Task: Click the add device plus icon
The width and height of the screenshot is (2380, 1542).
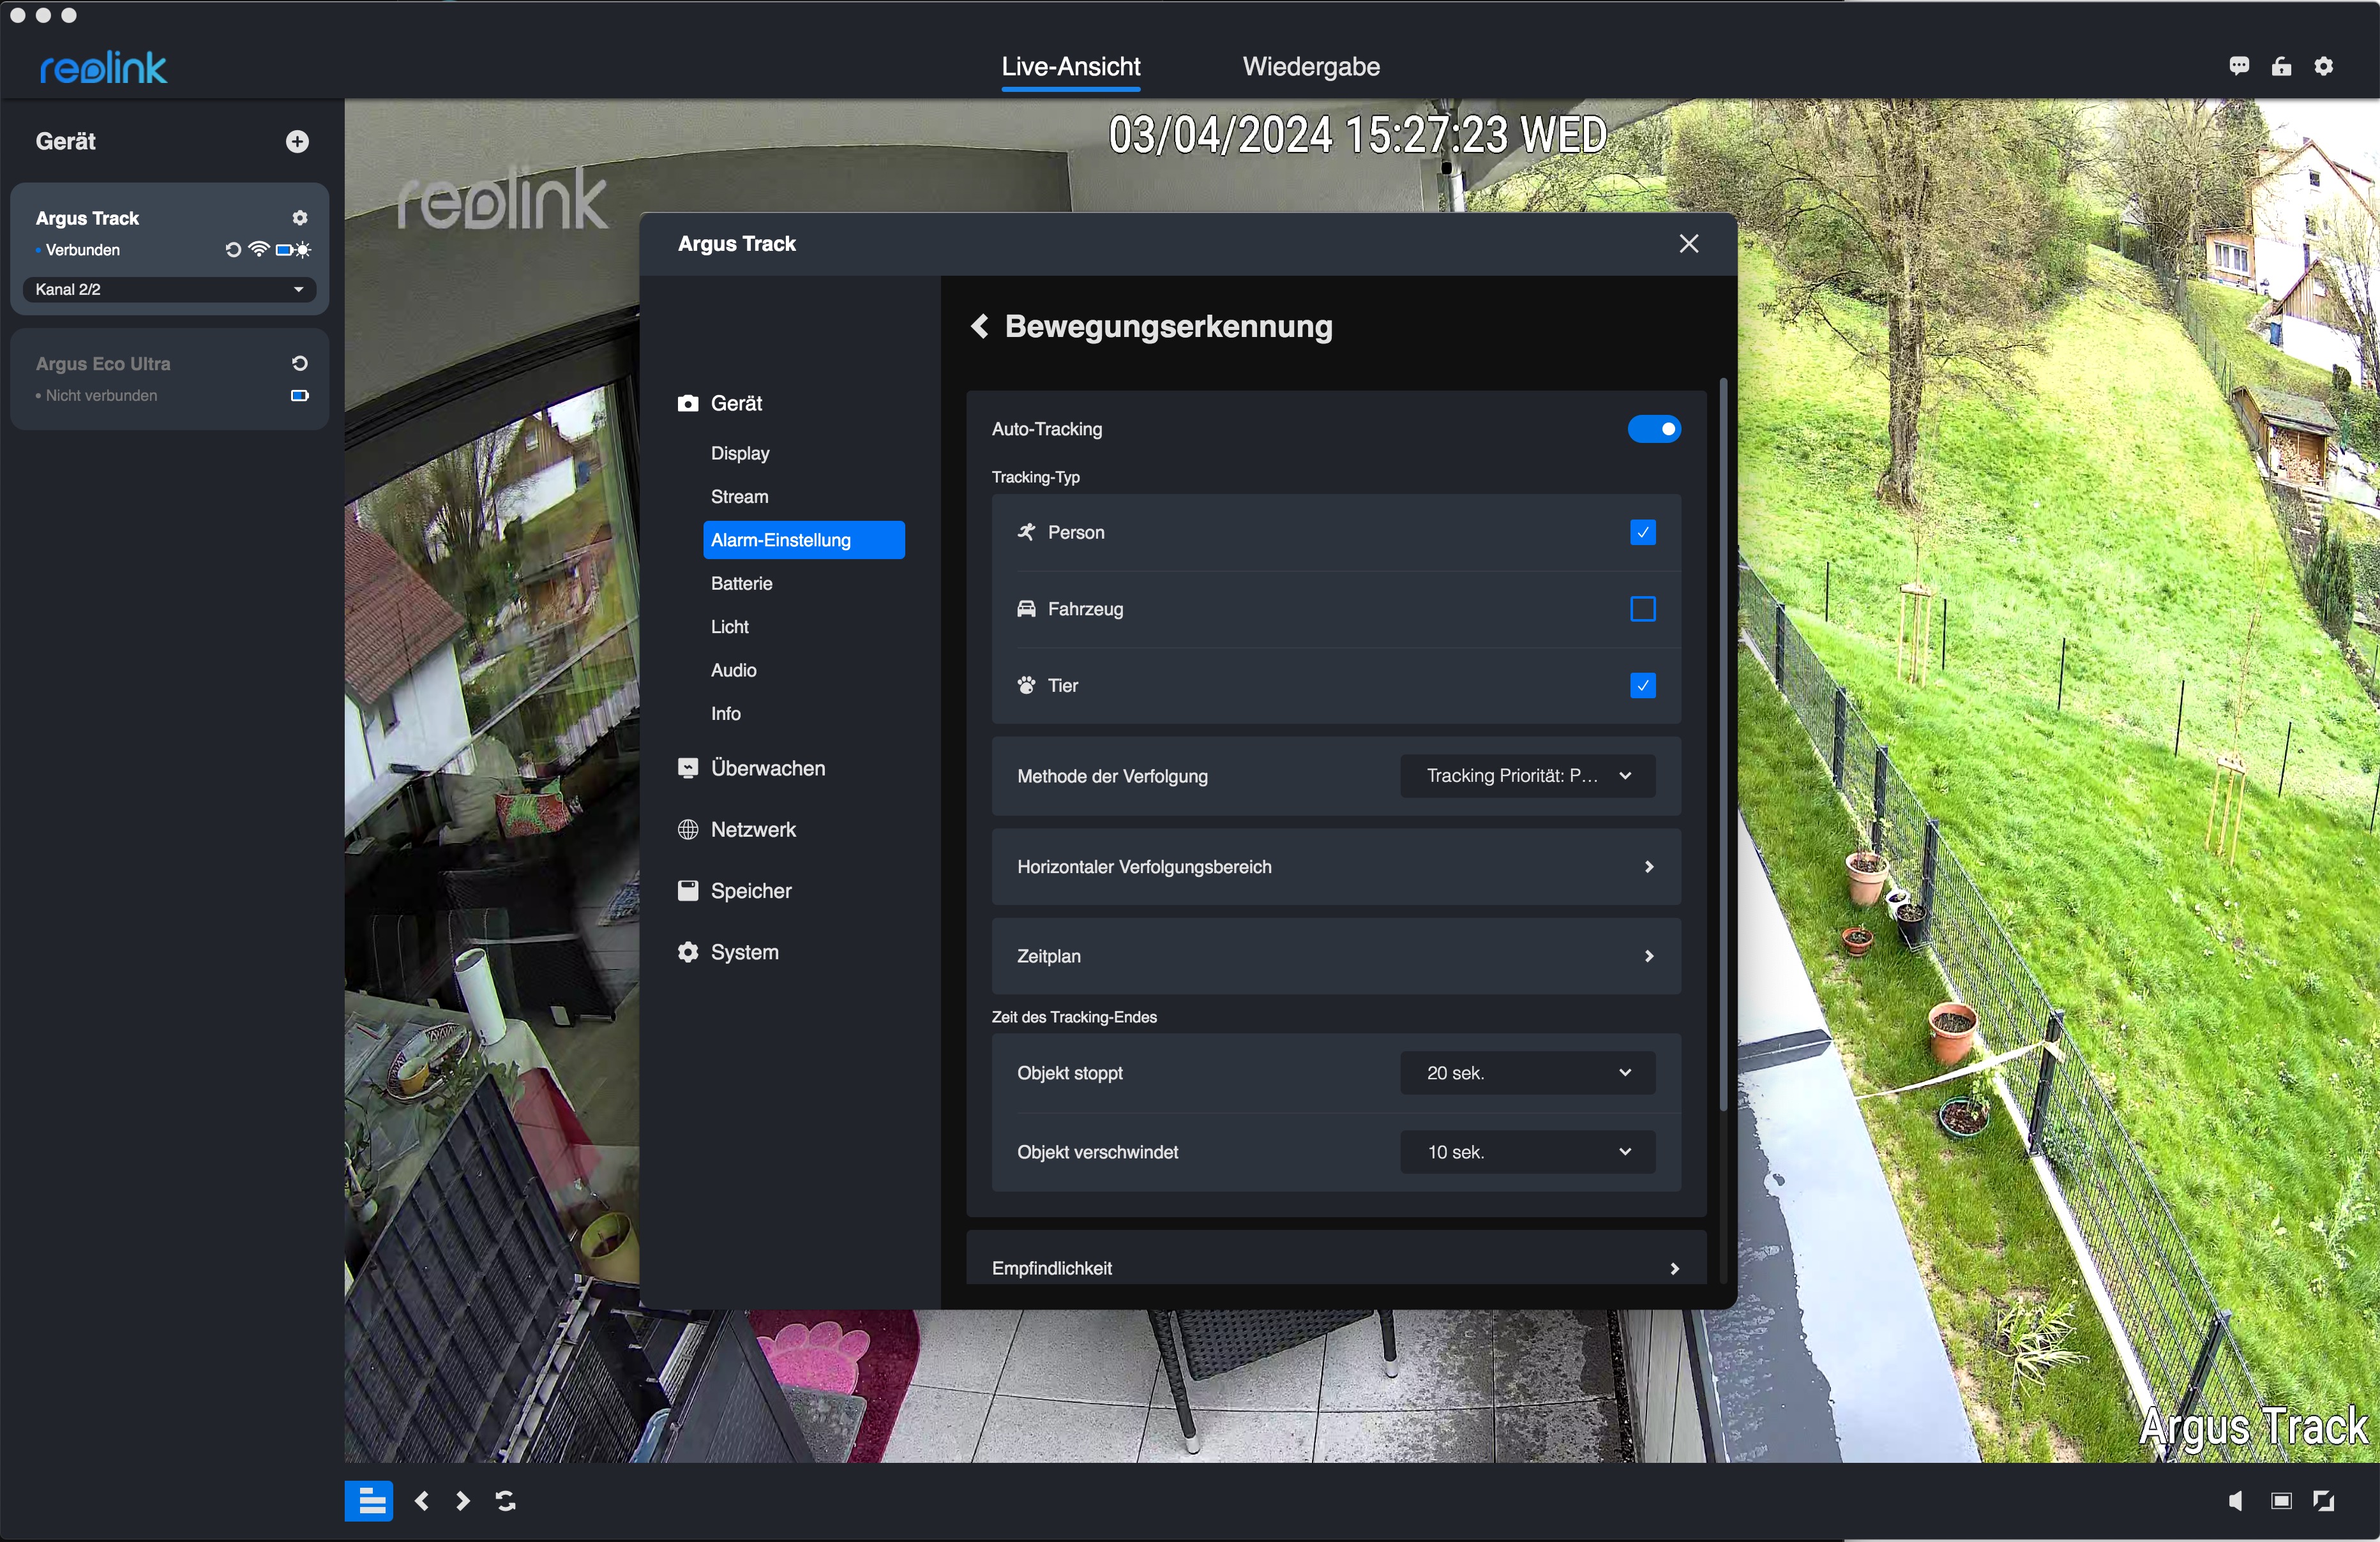Action: coord(297,141)
